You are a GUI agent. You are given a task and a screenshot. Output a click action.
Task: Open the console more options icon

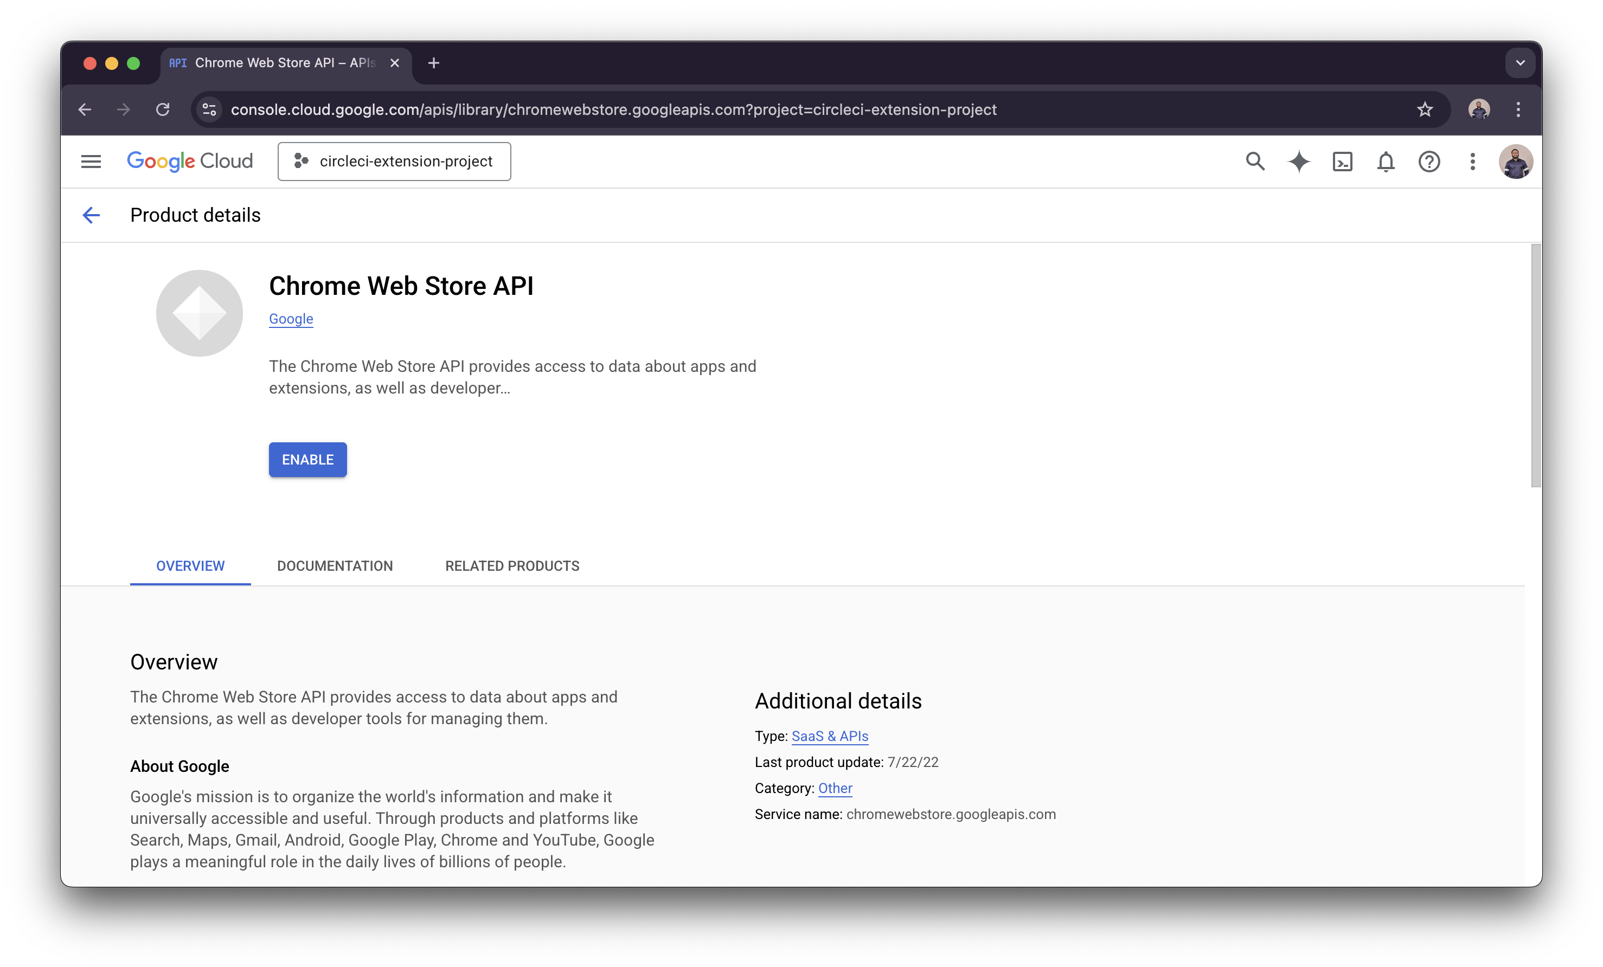coord(1472,162)
